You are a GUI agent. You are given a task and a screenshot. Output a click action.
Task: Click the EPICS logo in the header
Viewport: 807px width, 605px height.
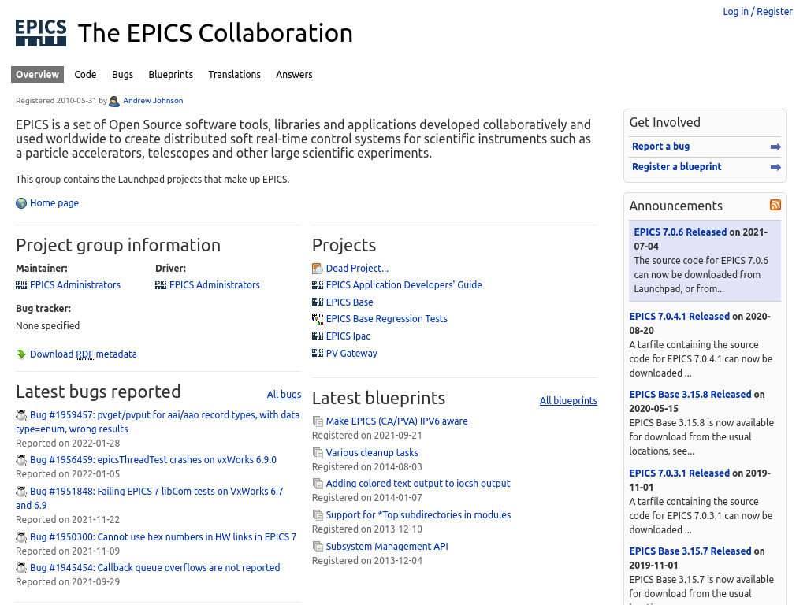[x=41, y=33]
